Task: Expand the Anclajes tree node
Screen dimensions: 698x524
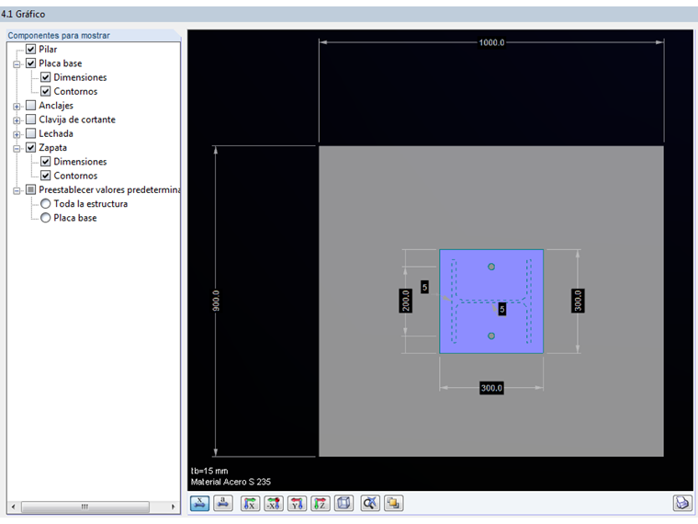Action: [17, 107]
